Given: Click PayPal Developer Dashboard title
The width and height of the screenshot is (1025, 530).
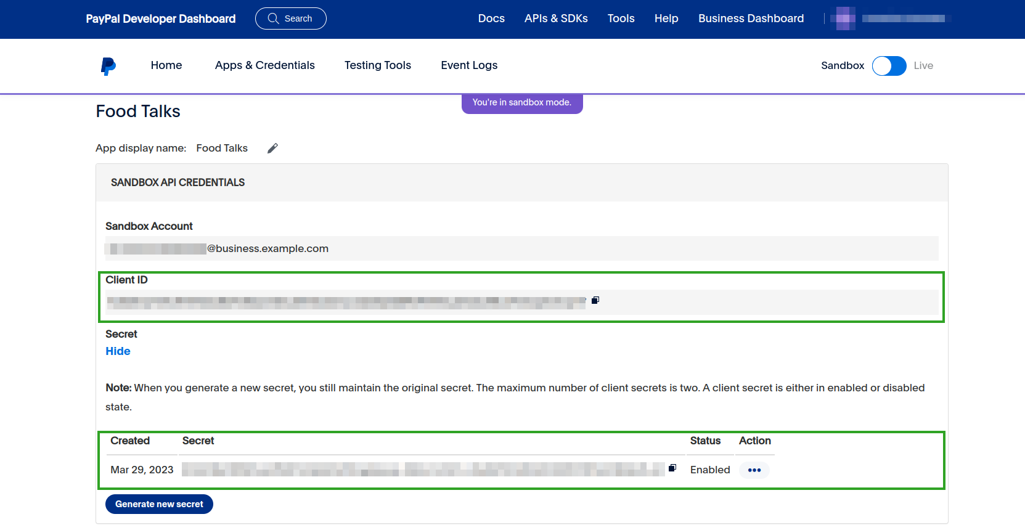Looking at the screenshot, I should pyautogui.click(x=161, y=18).
